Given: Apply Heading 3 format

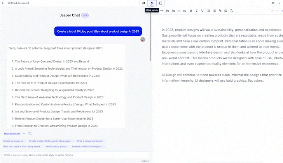Looking at the screenshot, I should pos(179,11).
